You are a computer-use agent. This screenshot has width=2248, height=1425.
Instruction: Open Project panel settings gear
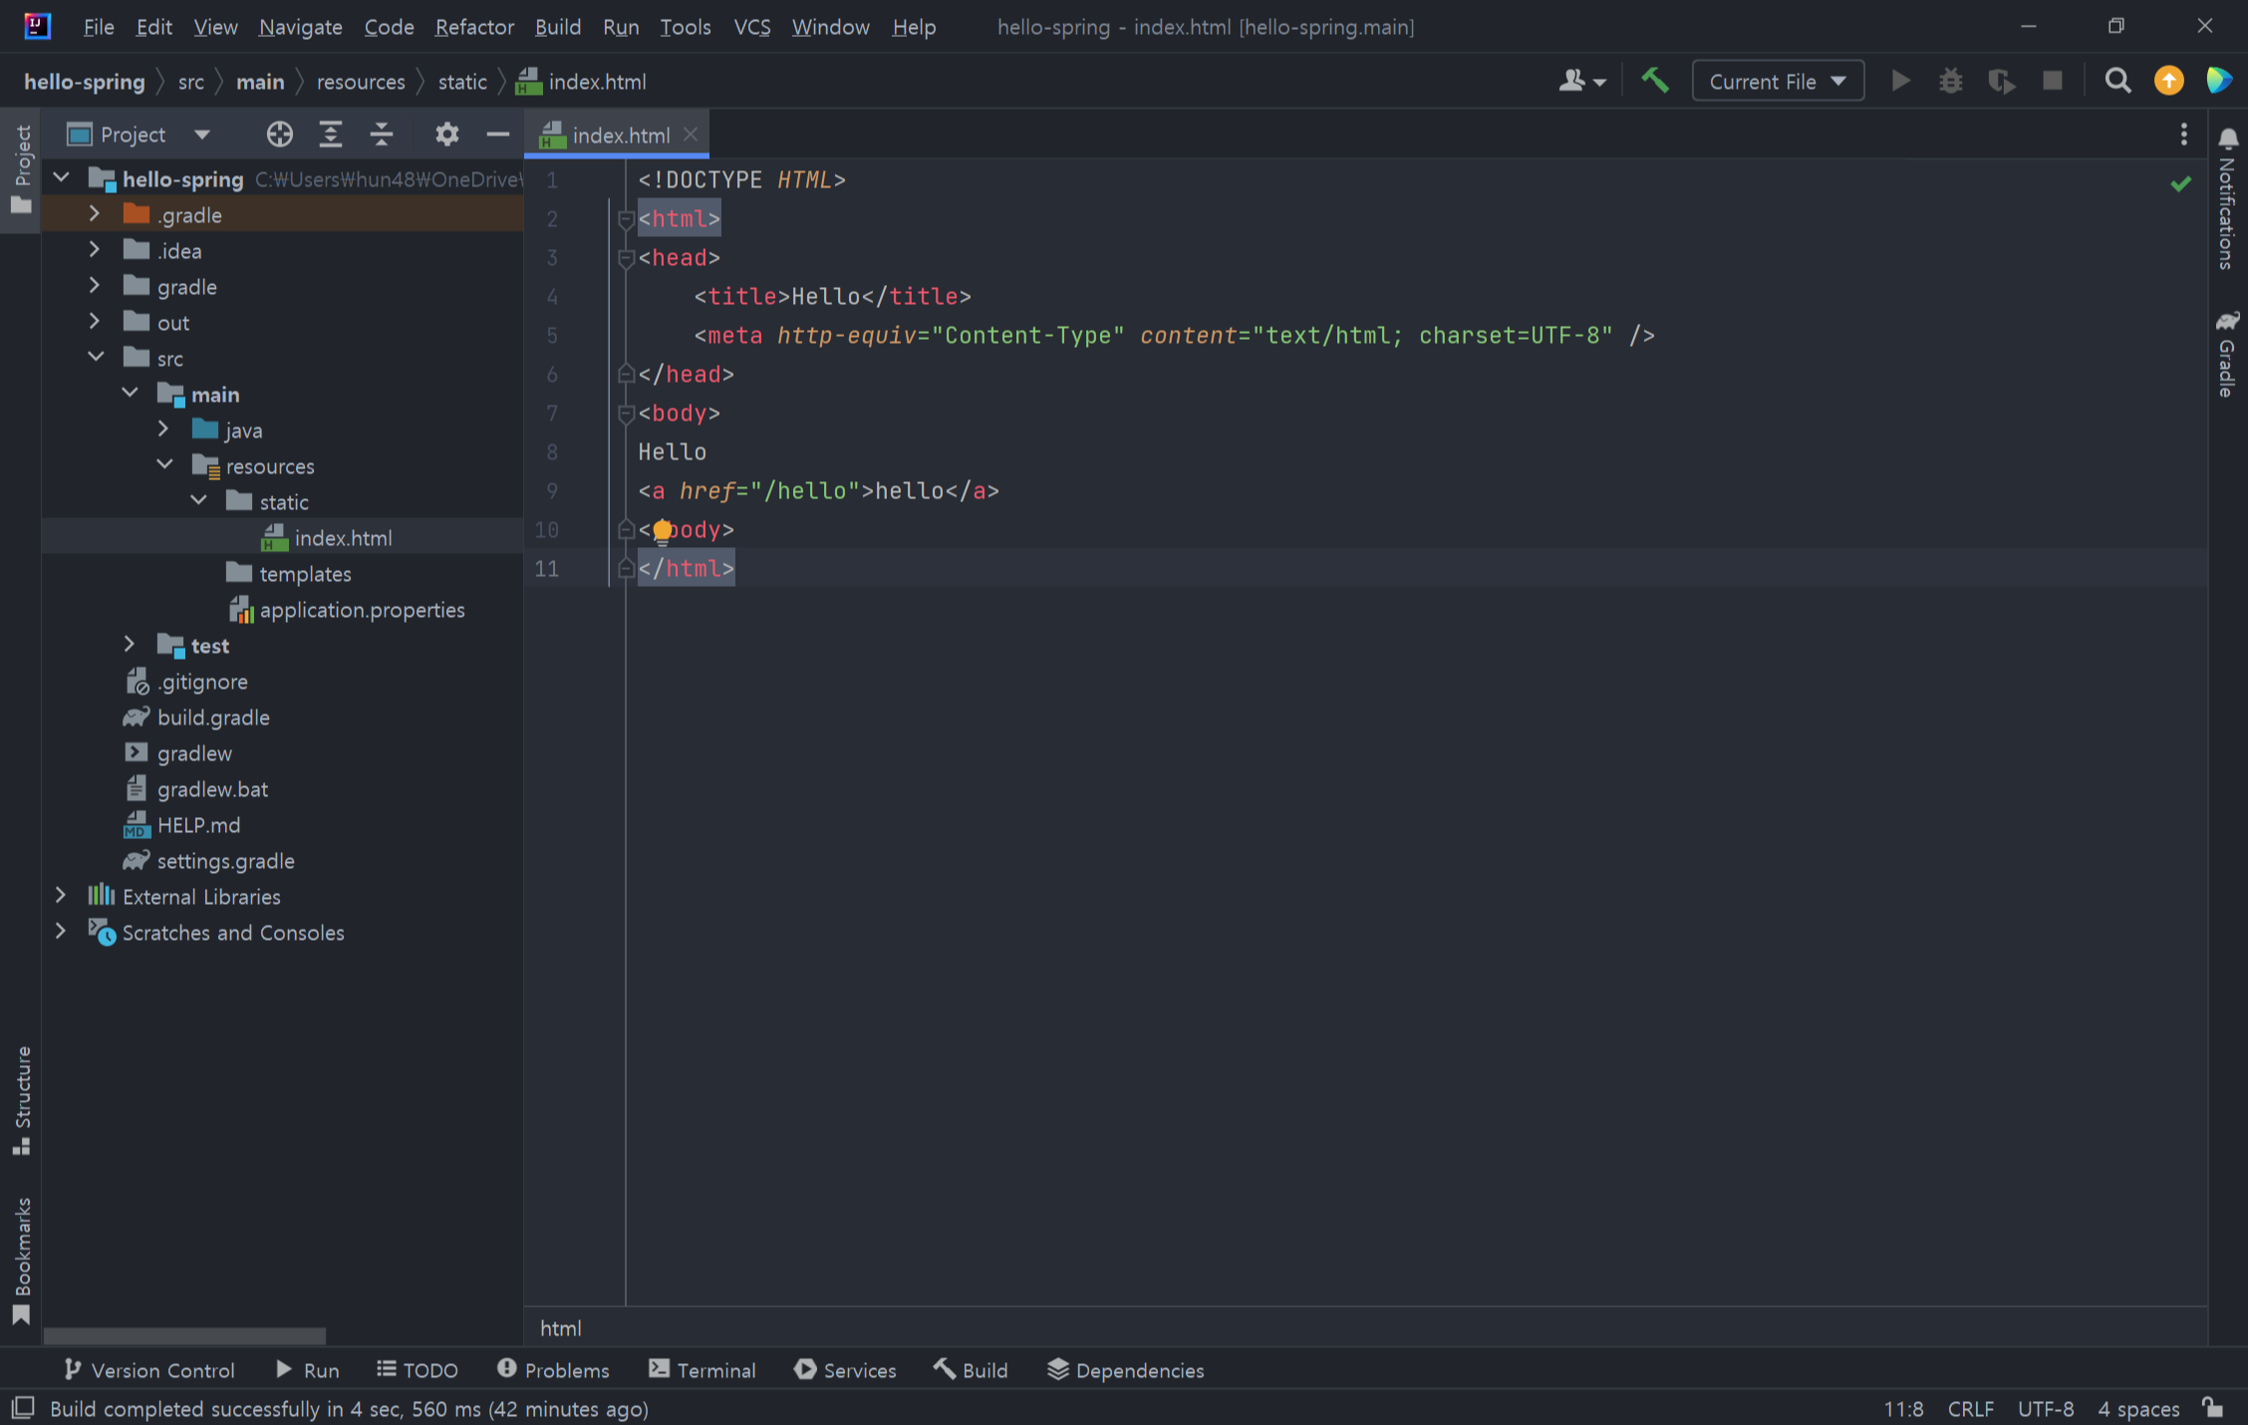(x=446, y=135)
